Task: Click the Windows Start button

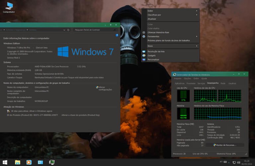Action: pos(5,162)
